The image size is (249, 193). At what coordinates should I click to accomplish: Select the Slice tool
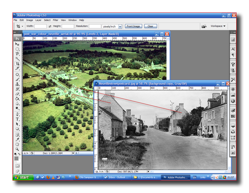pyautogui.click(x=17, y=68)
